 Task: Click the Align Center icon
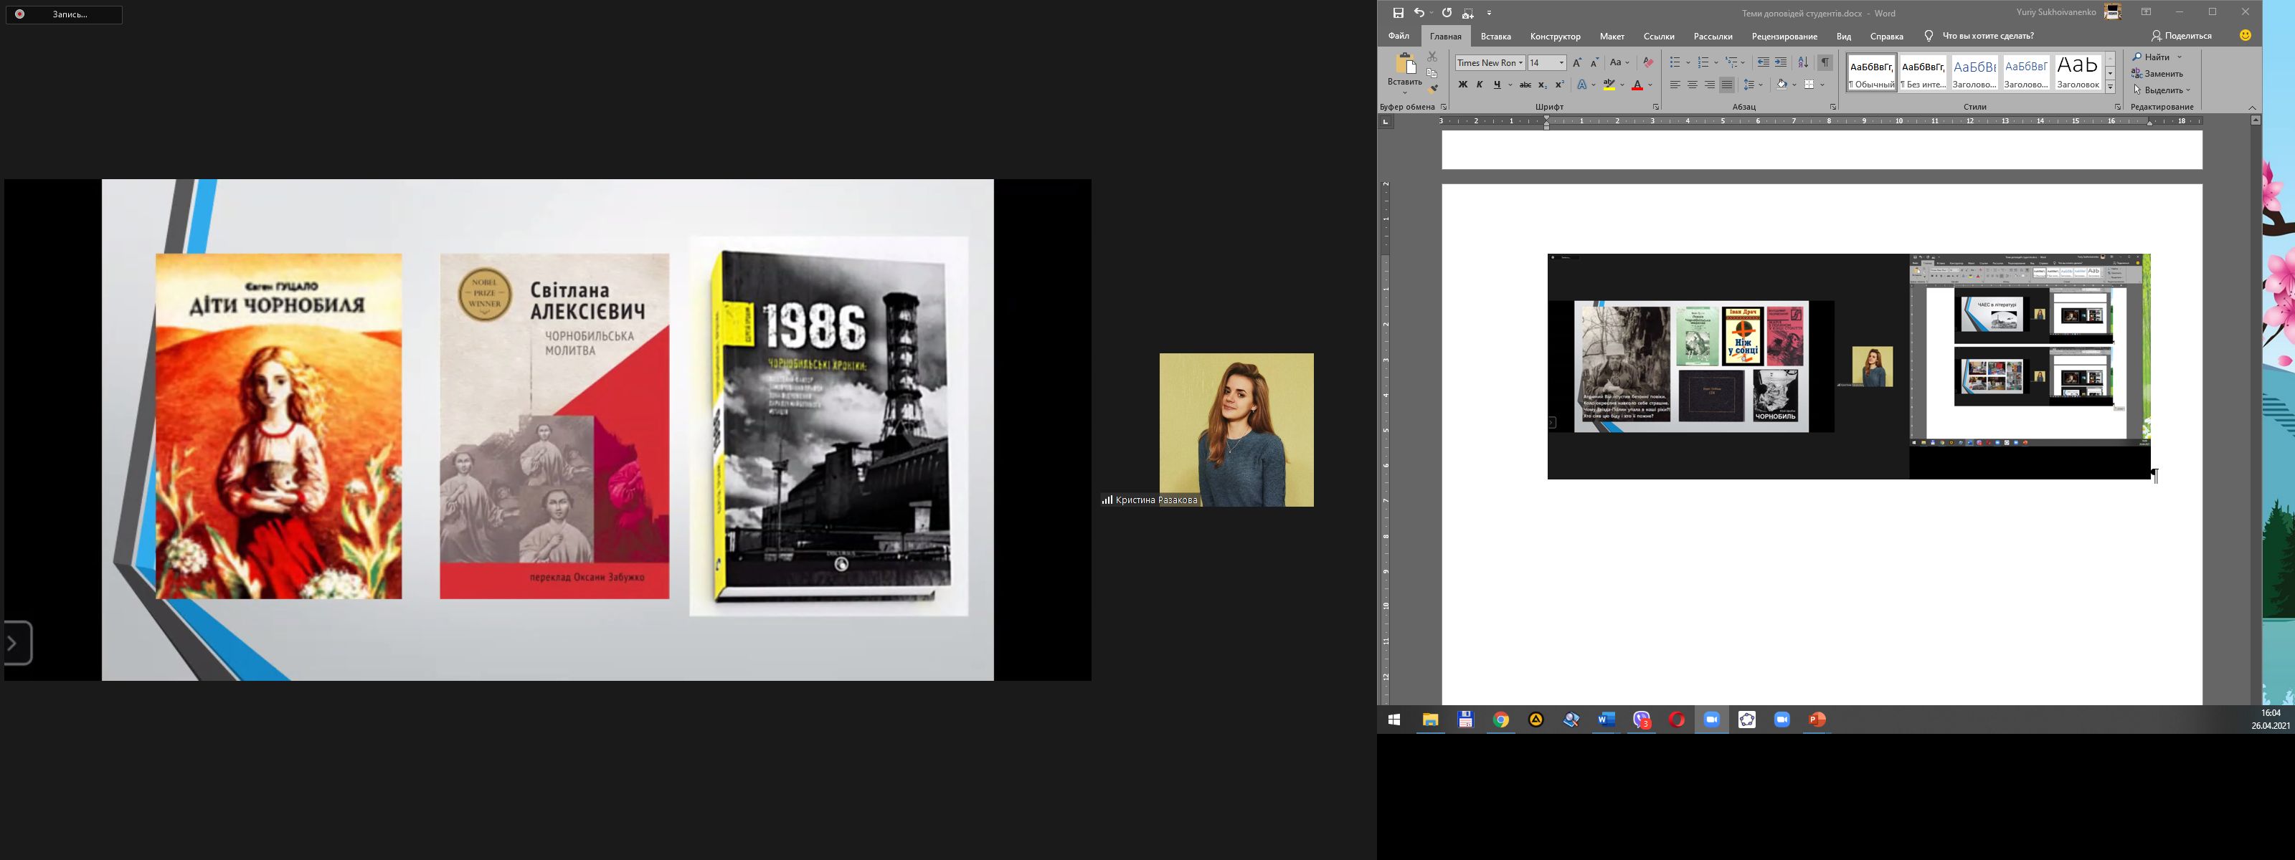pyautogui.click(x=1692, y=85)
